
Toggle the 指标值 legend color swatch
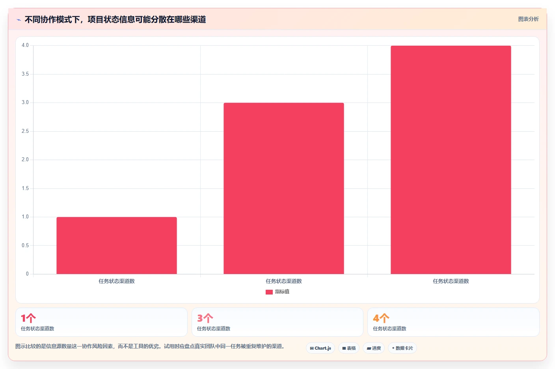(269, 292)
